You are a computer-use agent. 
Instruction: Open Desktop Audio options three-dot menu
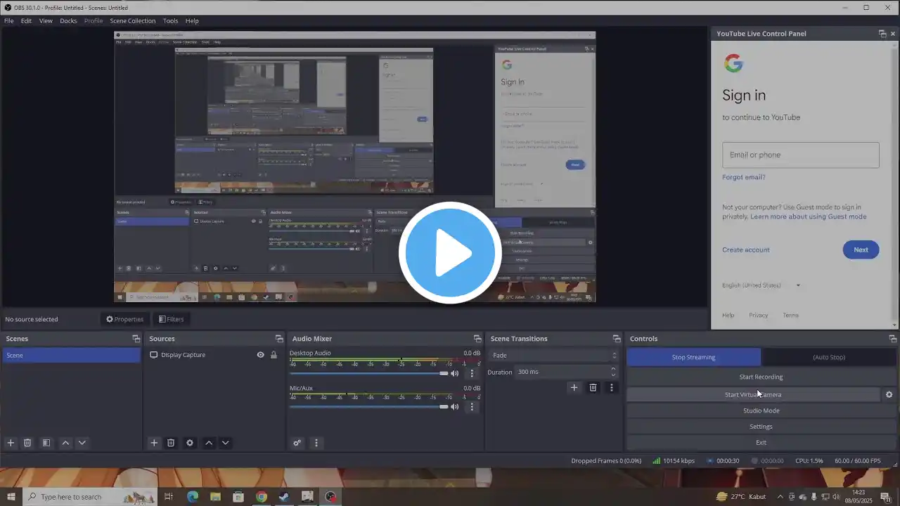(x=472, y=373)
